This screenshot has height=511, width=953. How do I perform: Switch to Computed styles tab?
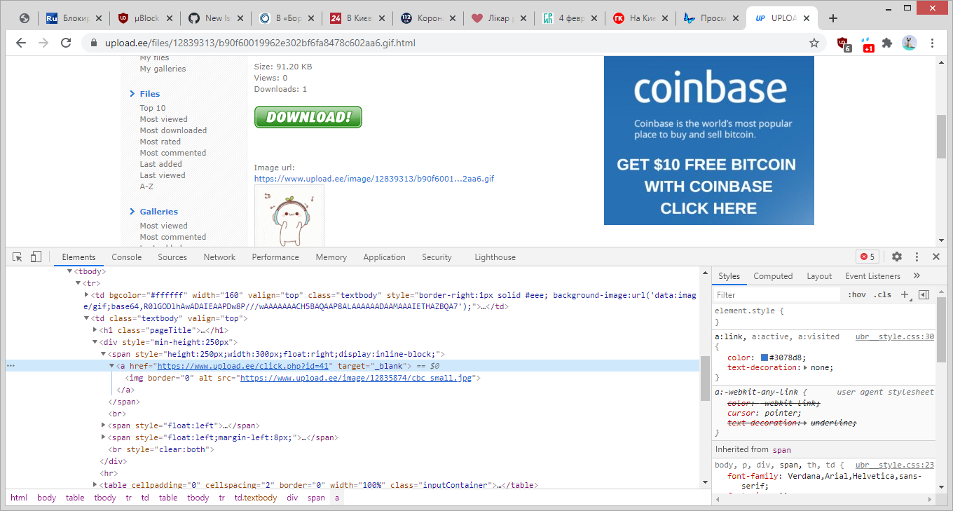click(773, 276)
